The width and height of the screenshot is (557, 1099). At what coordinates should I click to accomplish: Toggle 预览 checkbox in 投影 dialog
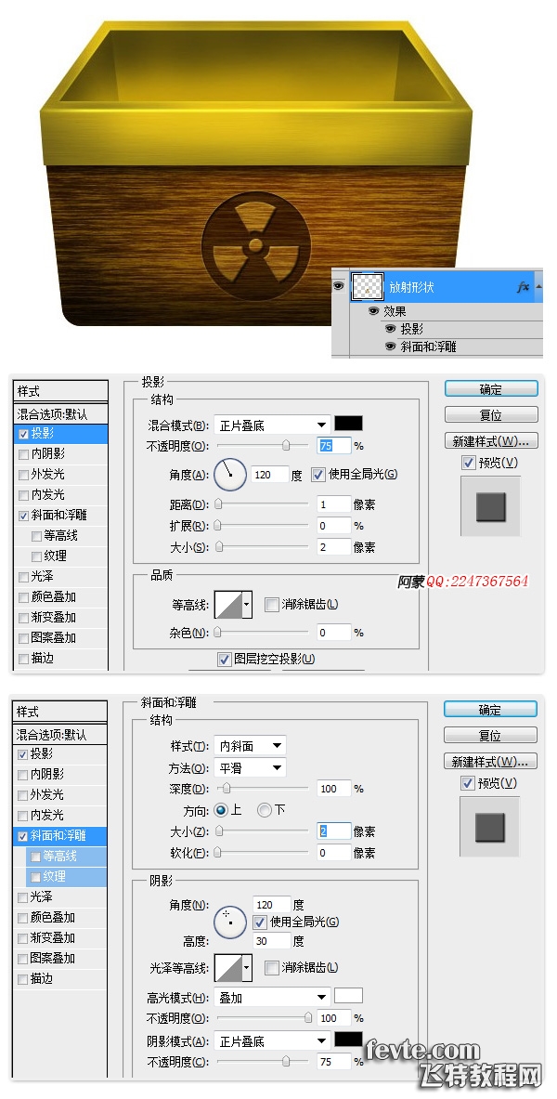coord(469,463)
